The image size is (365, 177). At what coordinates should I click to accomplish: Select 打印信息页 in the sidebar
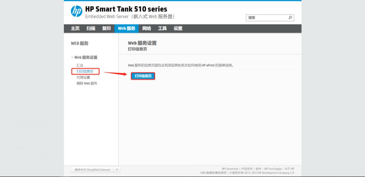pos(85,71)
